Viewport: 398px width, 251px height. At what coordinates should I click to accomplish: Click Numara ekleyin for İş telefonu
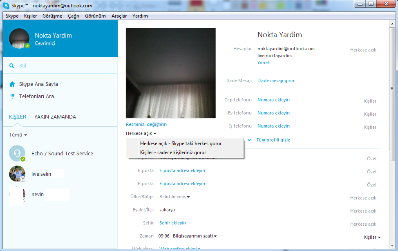[x=274, y=126]
